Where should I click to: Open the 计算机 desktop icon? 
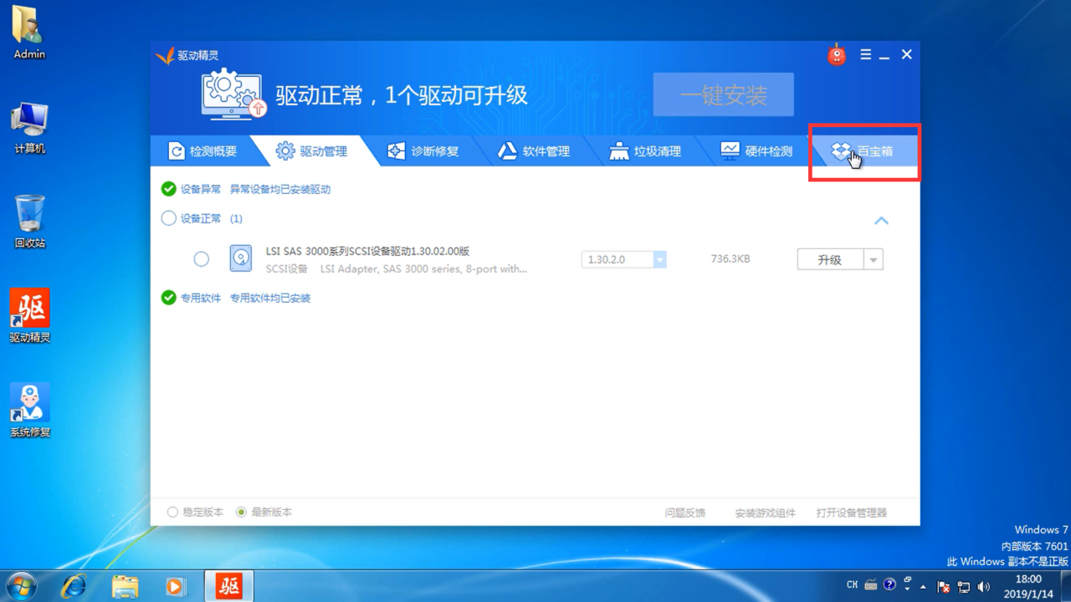[x=29, y=128]
